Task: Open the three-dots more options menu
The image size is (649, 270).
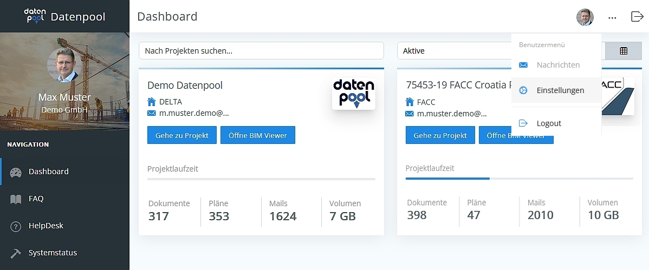Action: click(x=612, y=17)
